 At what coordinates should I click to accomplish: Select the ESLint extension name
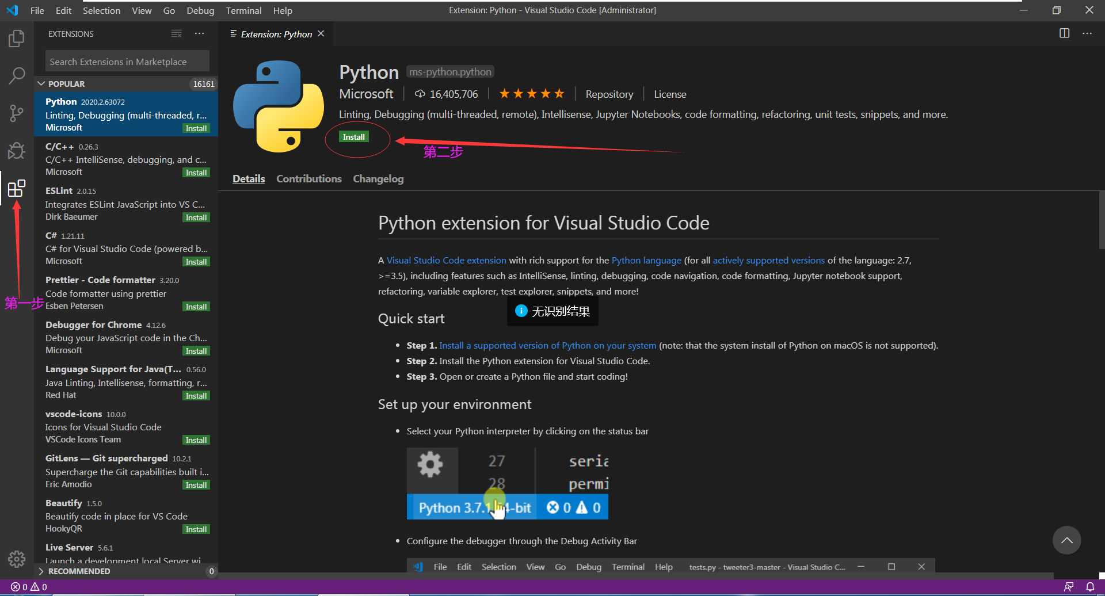(x=59, y=191)
